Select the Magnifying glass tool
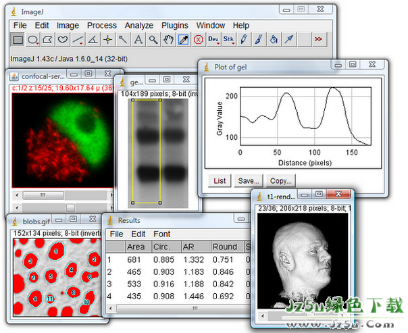The image size is (408, 333). click(153, 40)
